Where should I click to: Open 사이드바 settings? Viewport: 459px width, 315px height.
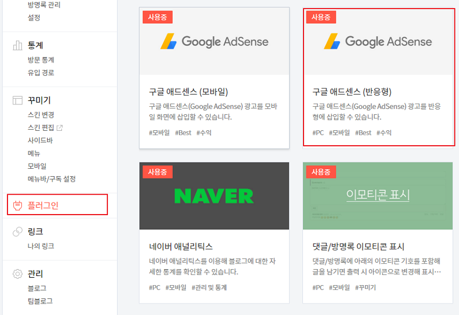(40, 141)
